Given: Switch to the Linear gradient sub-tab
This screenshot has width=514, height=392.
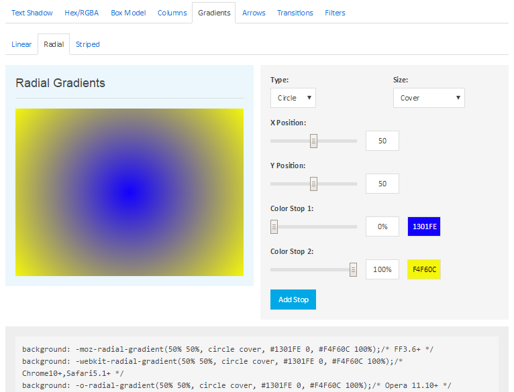Looking at the screenshot, I should [21, 44].
